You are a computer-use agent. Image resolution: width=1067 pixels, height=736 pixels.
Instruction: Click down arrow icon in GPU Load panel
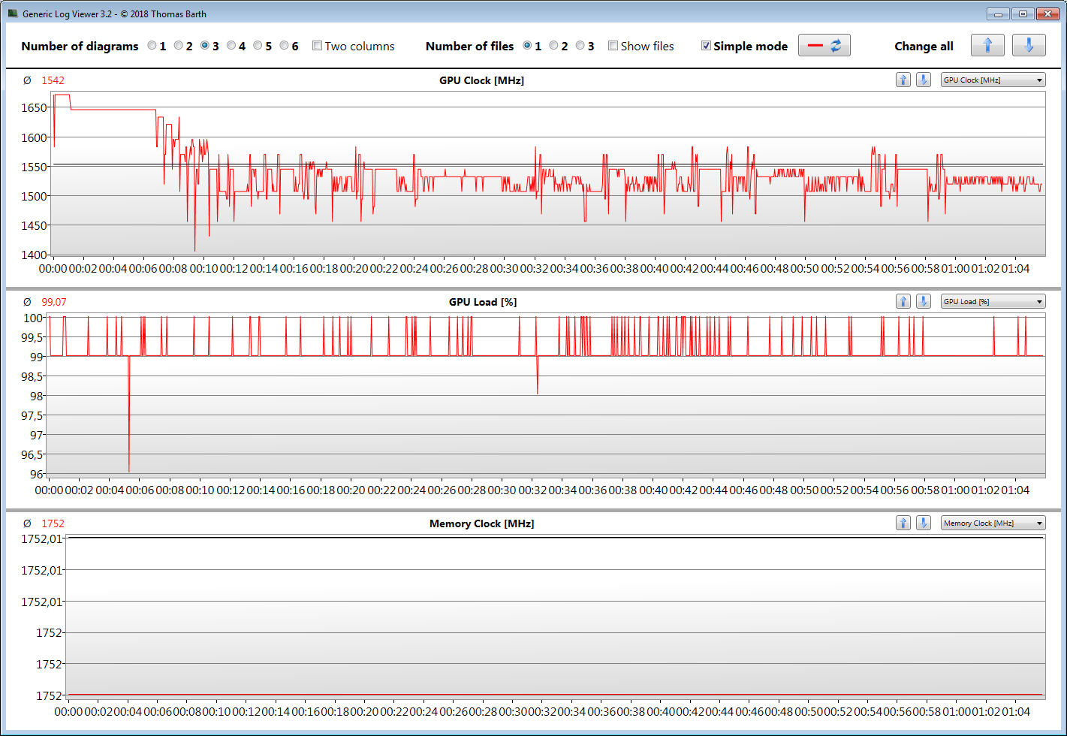[x=924, y=302]
